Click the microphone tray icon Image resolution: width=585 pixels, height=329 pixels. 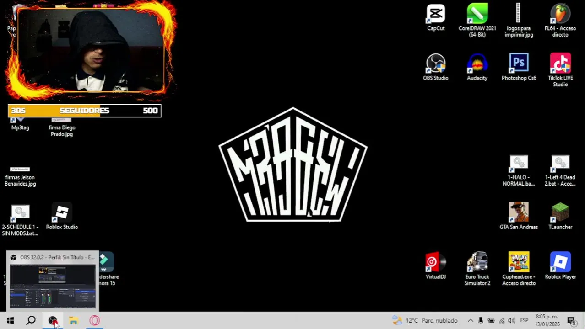click(x=481, y=320)
